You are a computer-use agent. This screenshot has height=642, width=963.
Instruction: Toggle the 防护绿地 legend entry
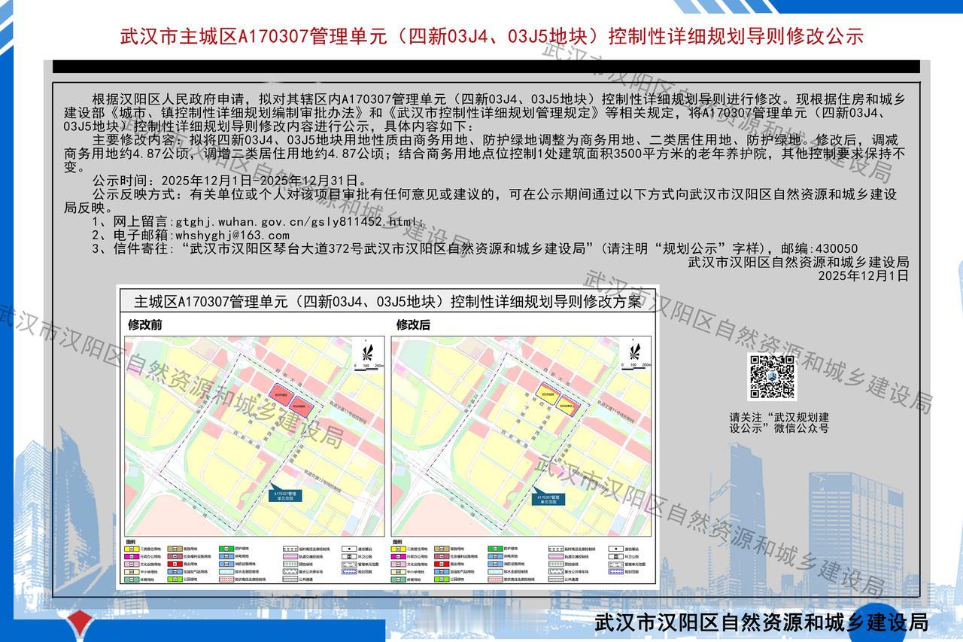click(226, 548)
